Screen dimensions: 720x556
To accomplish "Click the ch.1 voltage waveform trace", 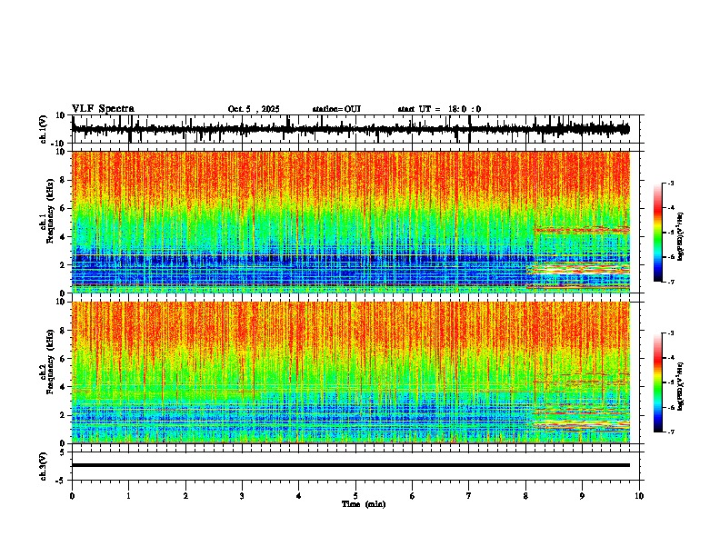I will [x=351, y=130].
